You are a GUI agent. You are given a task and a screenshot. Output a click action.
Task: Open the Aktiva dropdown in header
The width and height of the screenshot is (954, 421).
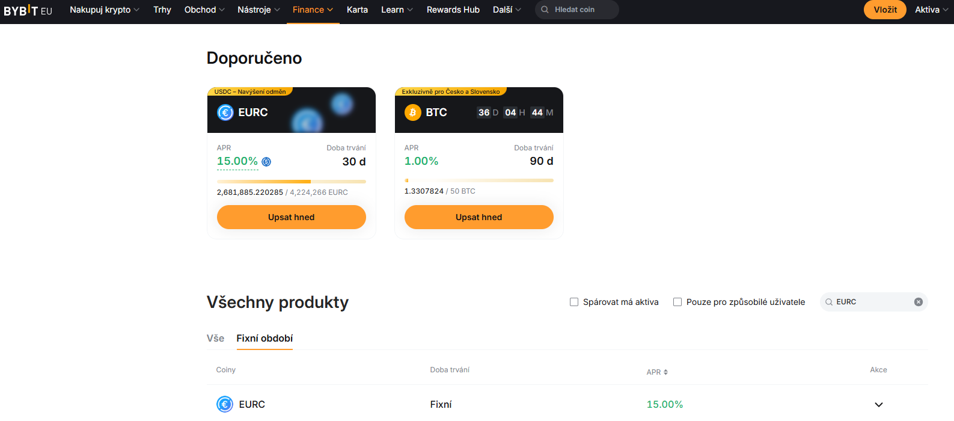pos(931,10)
